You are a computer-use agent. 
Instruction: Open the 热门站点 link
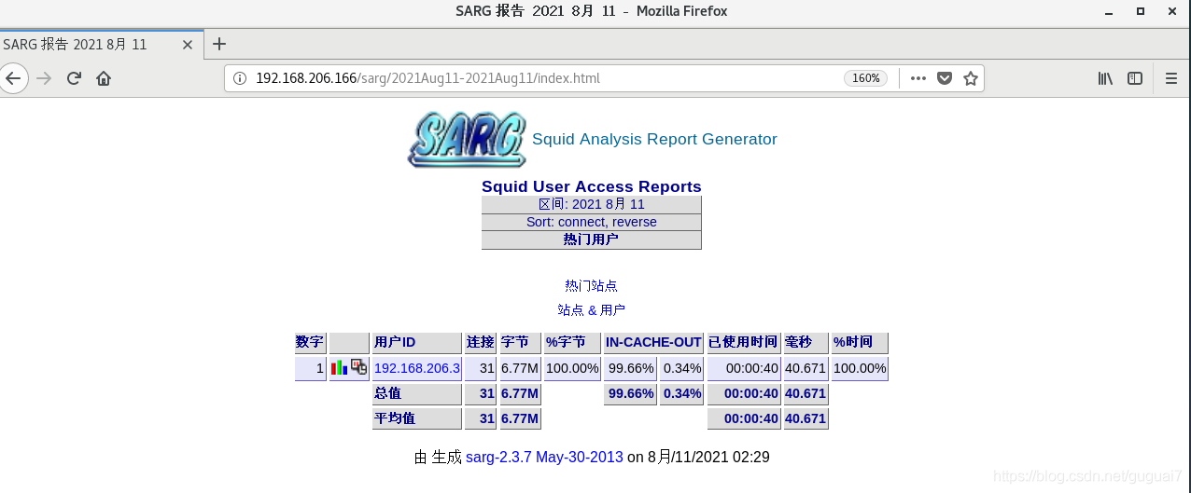point(591,286)
